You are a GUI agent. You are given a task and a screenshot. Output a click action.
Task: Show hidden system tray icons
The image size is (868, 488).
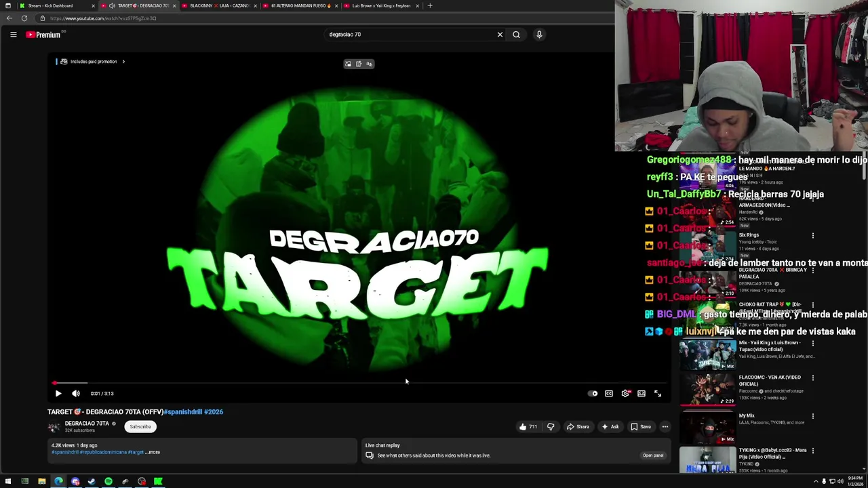816,482
